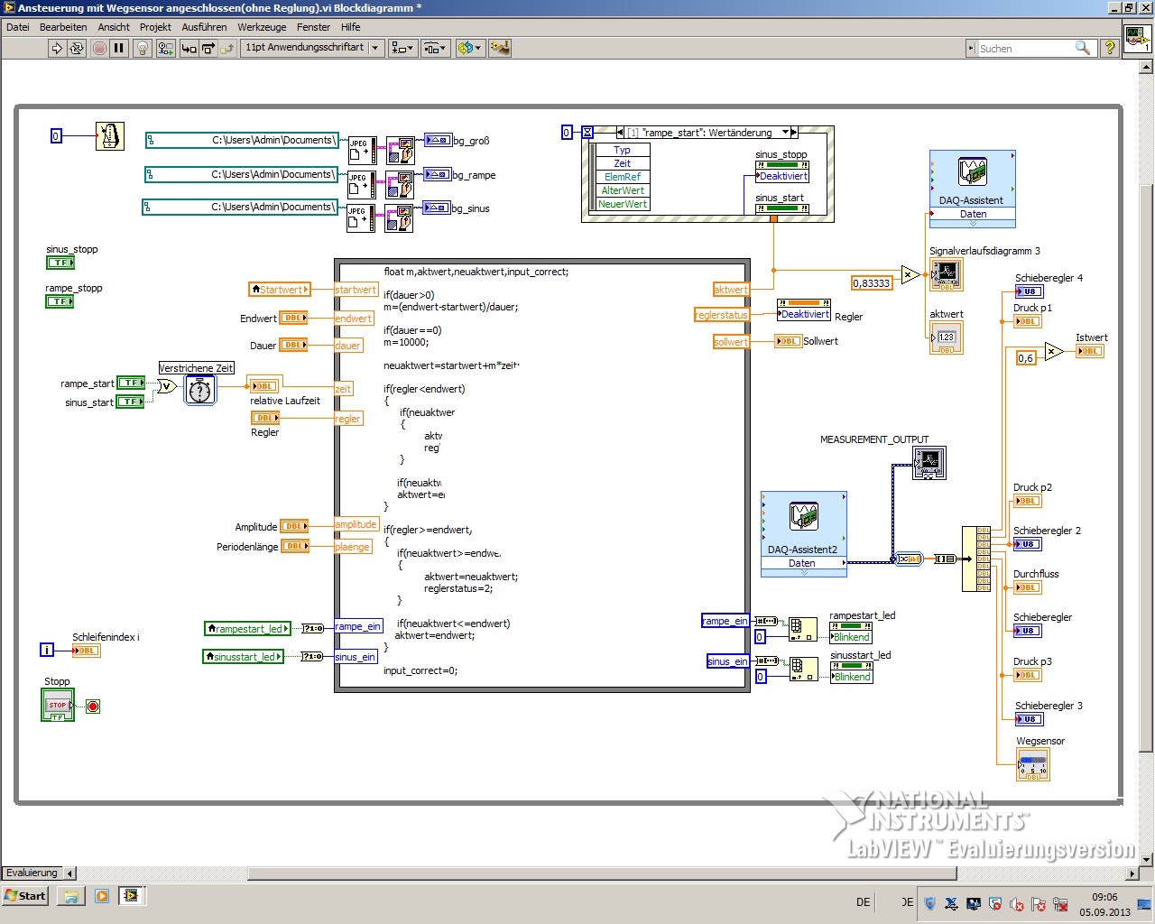Click the Run Continuously icon
The width and height of the screenshot is (1155, 924).
tap(77, 48)
